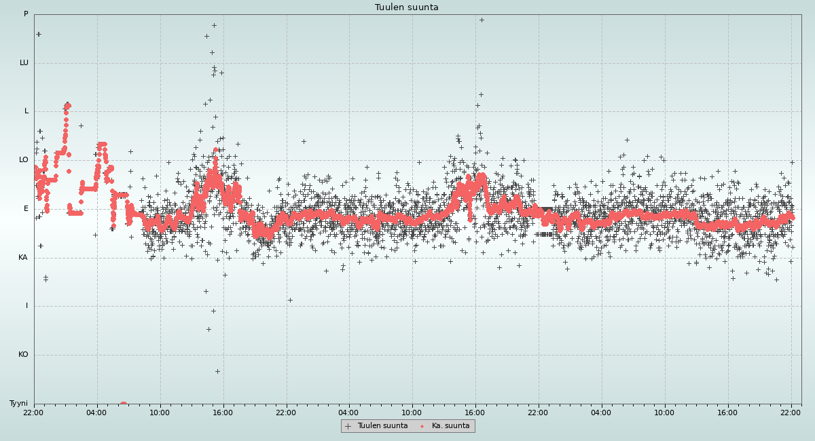Click the first '10:00' time axis label
Image resolution: width=815 pixels, height=441 pixels.
tap(160, 413)
